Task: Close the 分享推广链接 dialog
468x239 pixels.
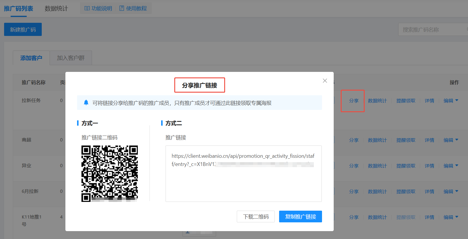Action: [x=325, y=81]
